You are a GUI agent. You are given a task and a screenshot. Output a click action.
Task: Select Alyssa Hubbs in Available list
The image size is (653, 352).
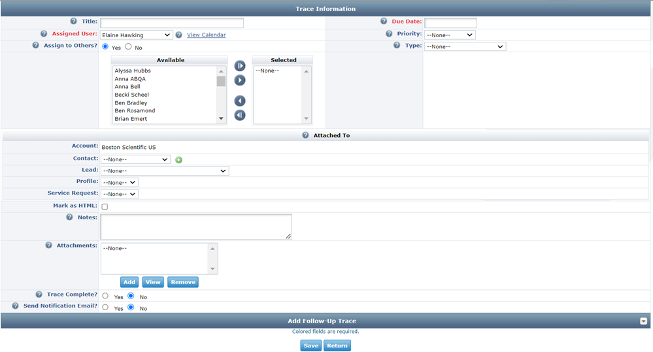point(133,71)
